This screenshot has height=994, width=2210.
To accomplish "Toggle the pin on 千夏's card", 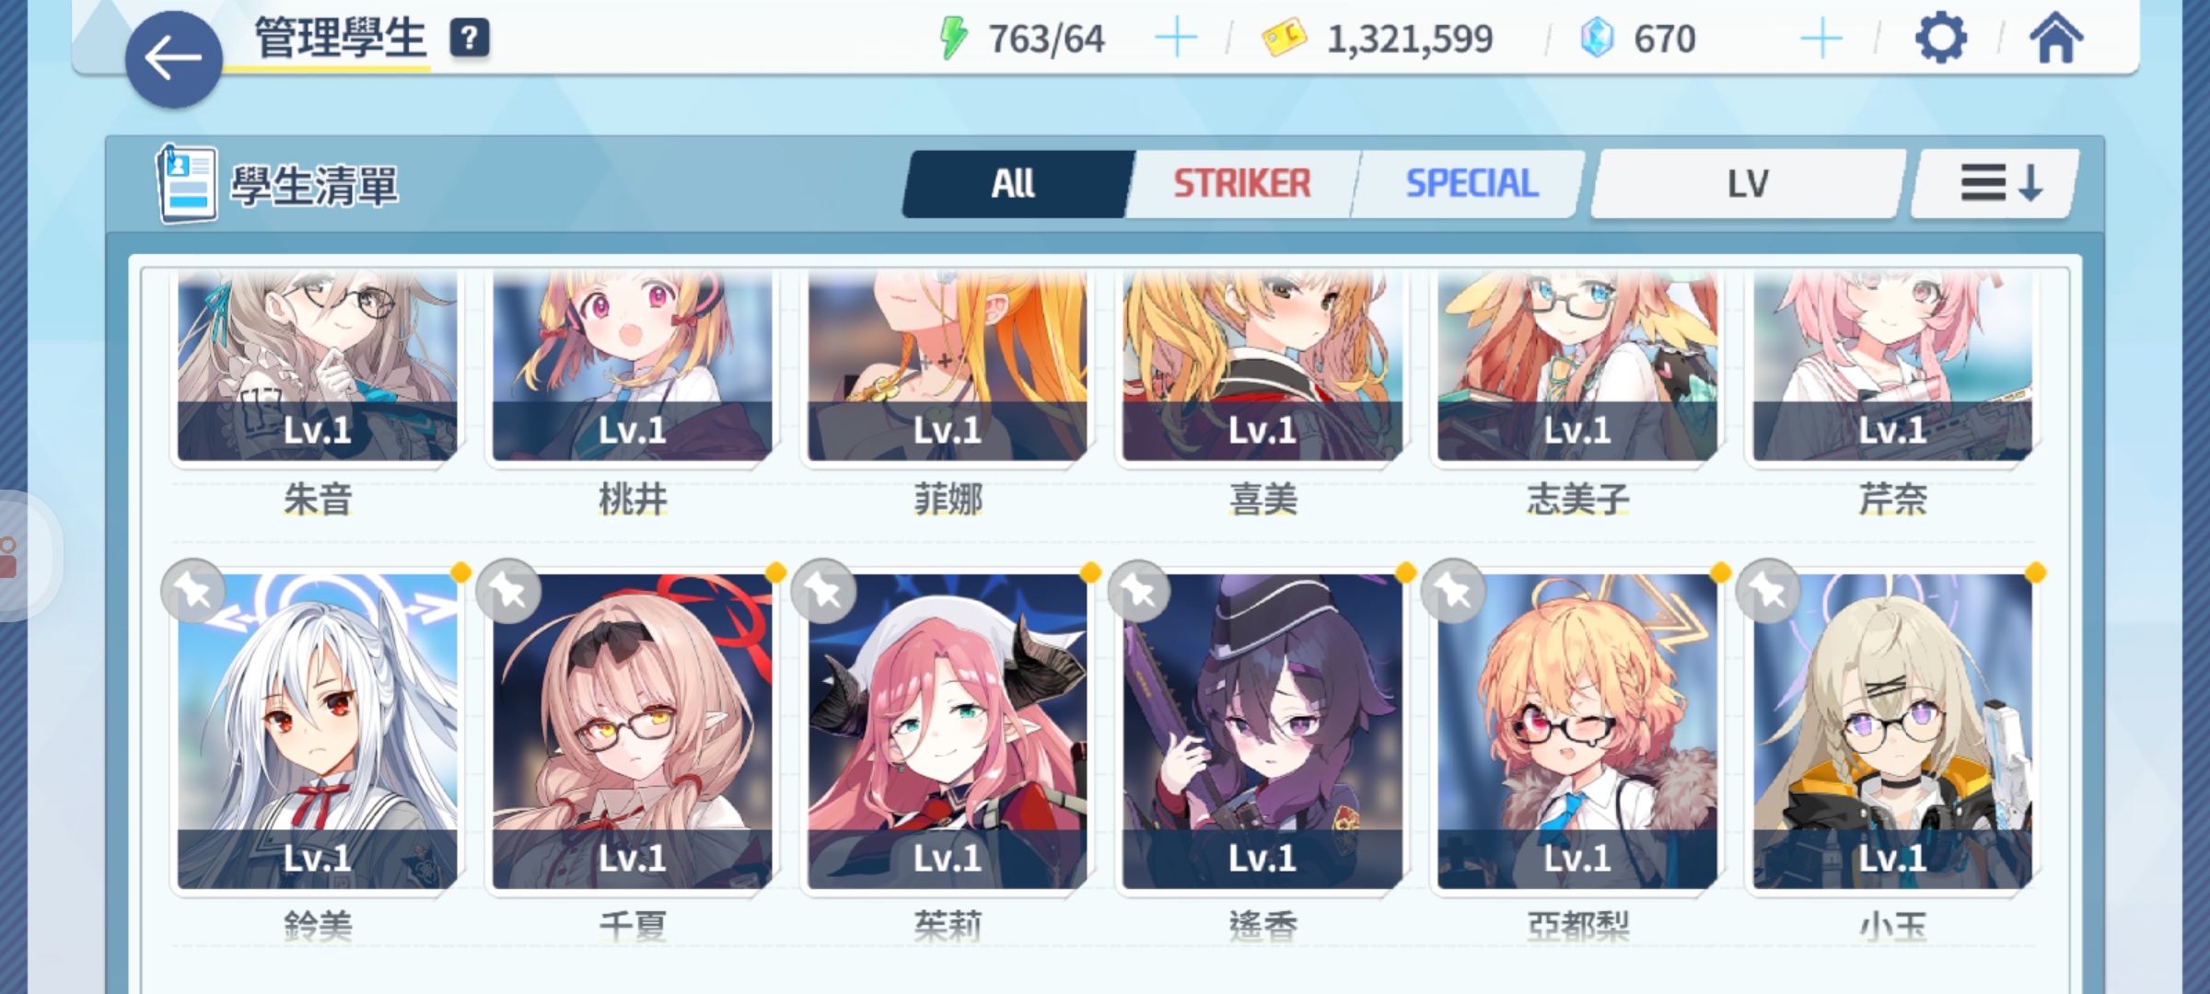I will (508, 591).
